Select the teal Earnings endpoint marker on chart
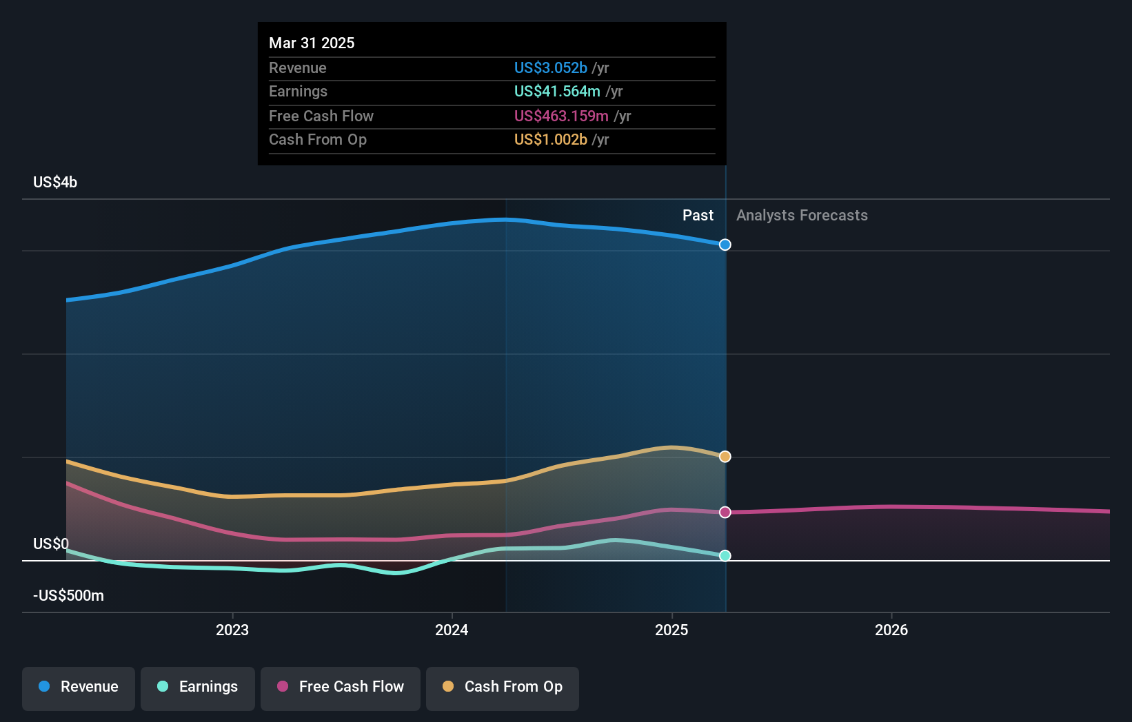 pos(725,555)
